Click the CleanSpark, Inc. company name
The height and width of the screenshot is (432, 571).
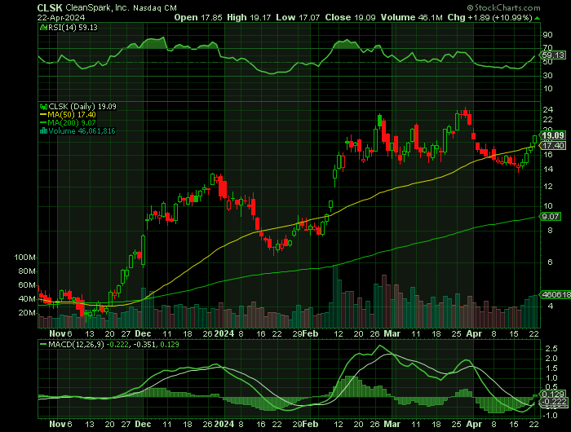click(97, 7)
